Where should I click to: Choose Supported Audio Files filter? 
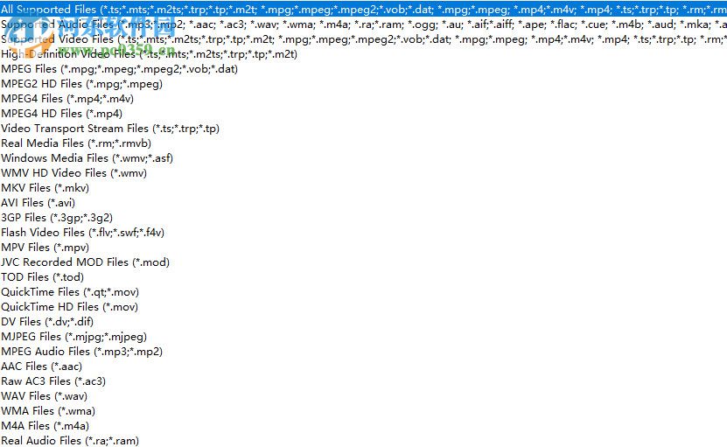coord(364,24)
